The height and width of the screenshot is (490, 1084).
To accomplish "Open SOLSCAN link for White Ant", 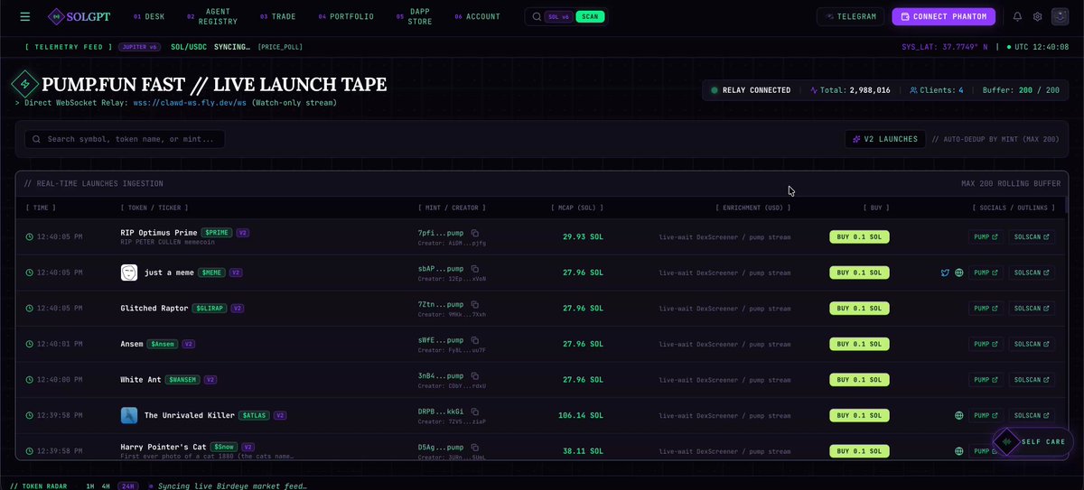I will (1032, 380).
